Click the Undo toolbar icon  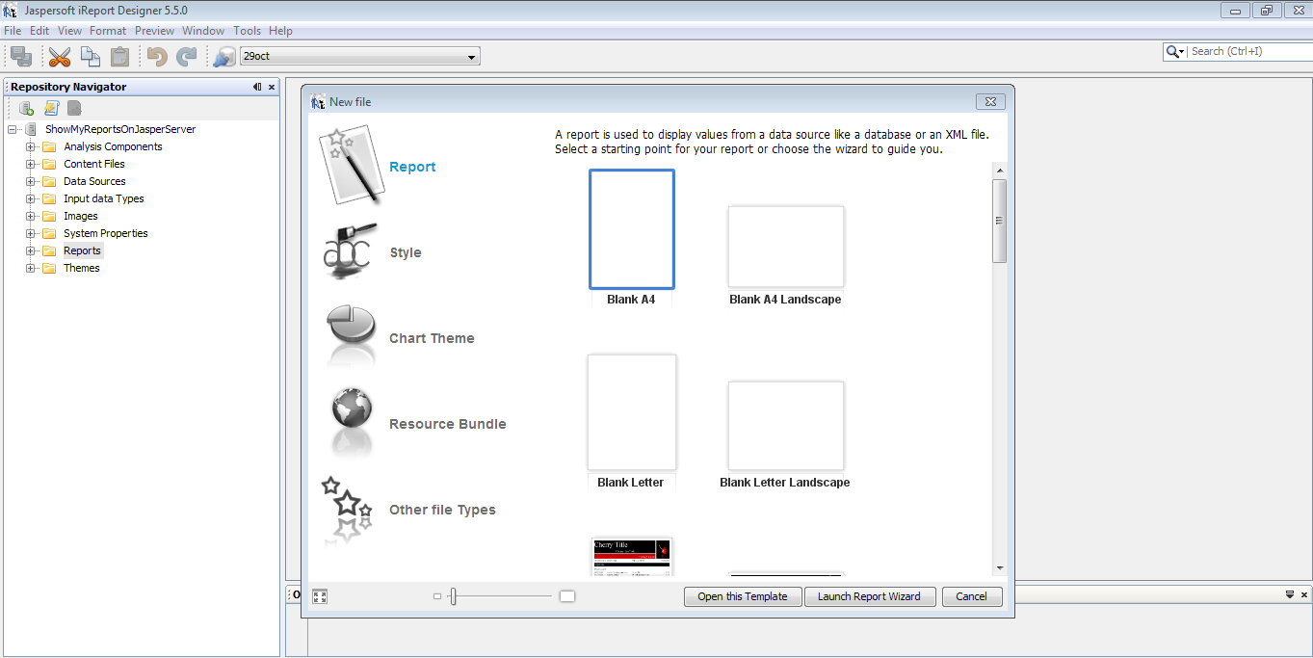[x=154, y=56]
